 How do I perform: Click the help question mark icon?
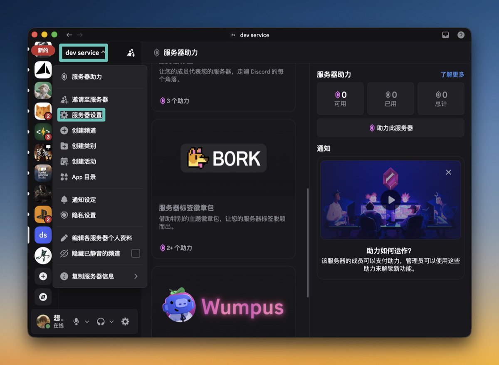[x=461, y=35]
